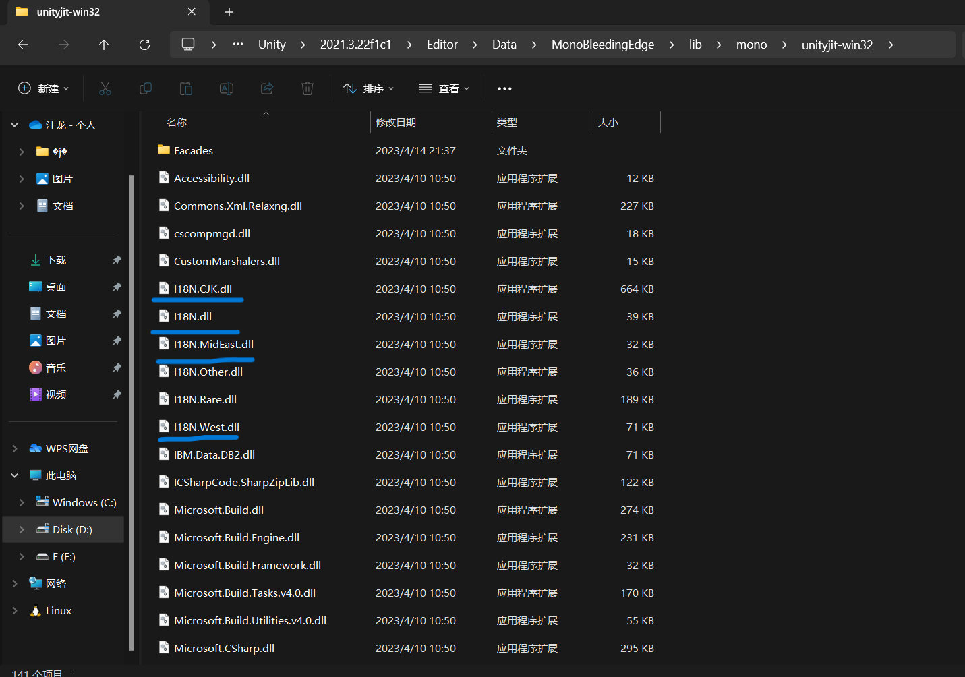The height and width of the screenshot is (677, 965).
Task: Click the Rename icon in the toolbar
Action: point(226,88)
